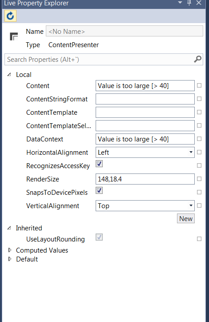
Task: Click the New button
Action: point(186,218)
